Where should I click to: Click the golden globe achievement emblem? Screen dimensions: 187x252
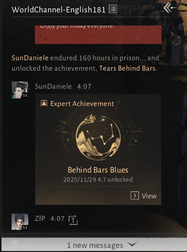coord(98,137)
